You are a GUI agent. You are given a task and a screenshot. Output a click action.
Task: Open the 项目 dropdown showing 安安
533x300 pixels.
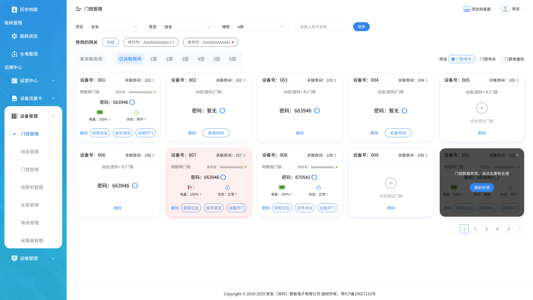tap(114, 27)
